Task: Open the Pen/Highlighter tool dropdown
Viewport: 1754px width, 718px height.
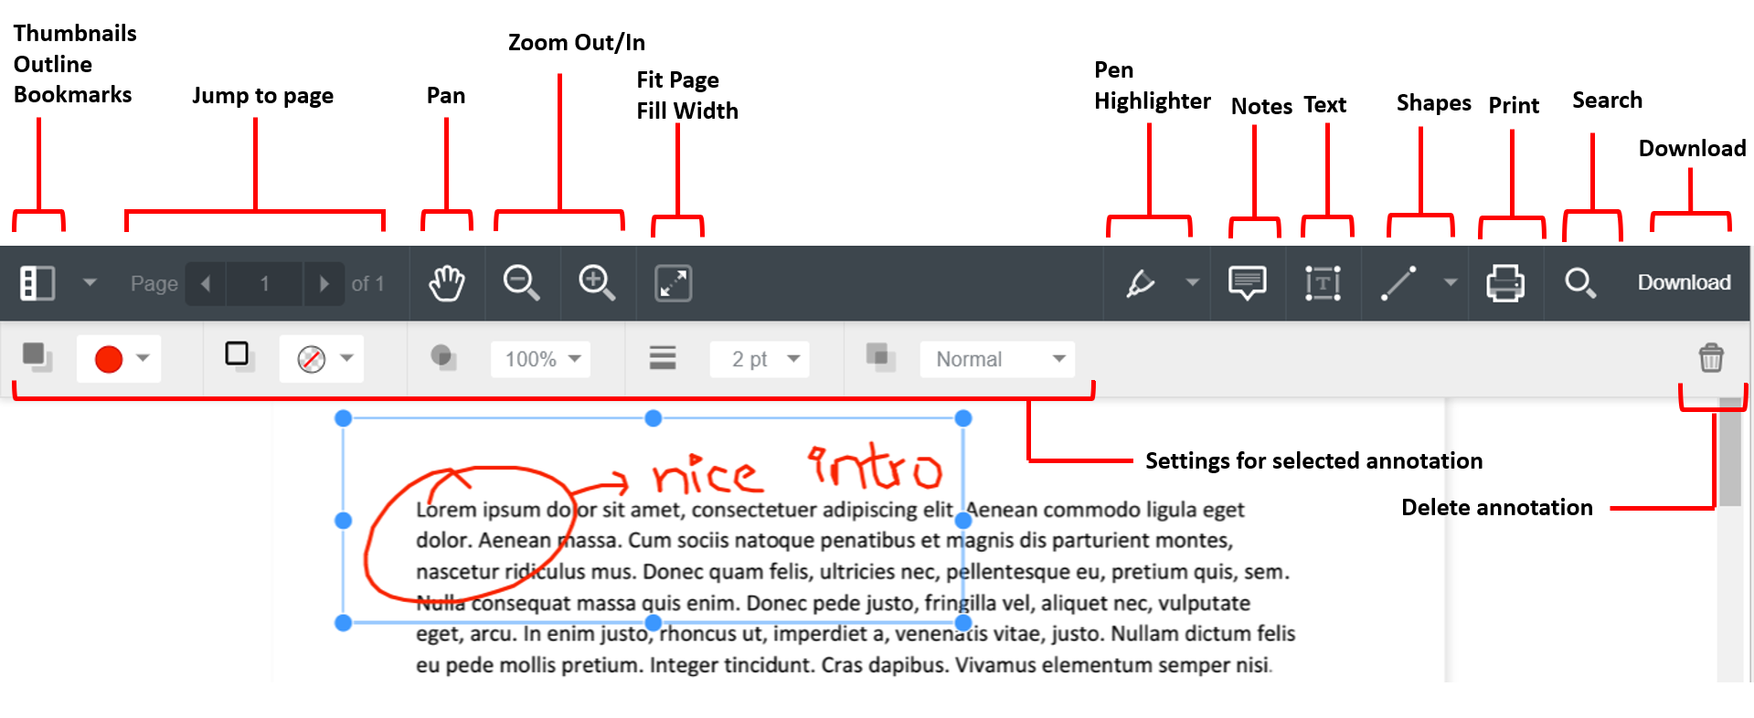Action: click(1192, 283)
